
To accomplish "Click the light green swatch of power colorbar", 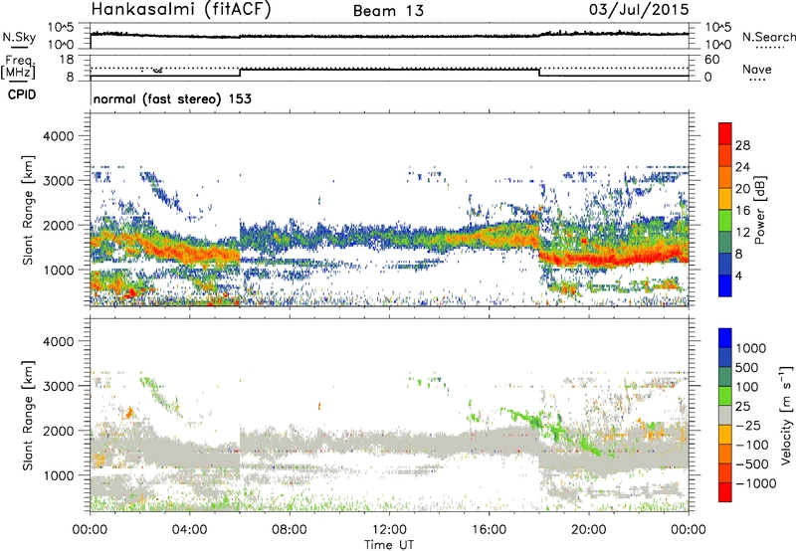I will click(725, 221).
